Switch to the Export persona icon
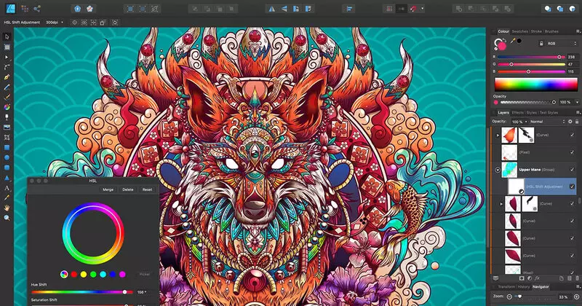 pyautogui.click(x=37, y=9)
